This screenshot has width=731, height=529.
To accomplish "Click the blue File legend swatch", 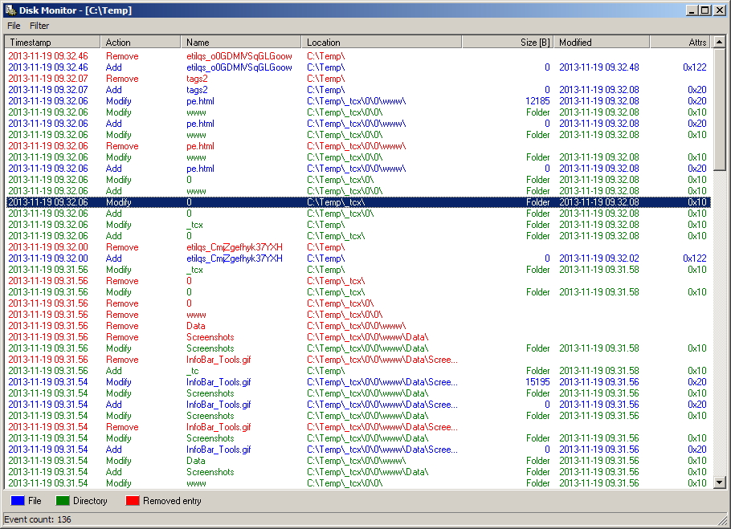I will 17,501.
